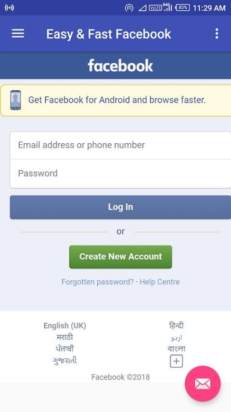Focus the Password field
This screenshot has width=231, height=412.
tap(120, 174)
